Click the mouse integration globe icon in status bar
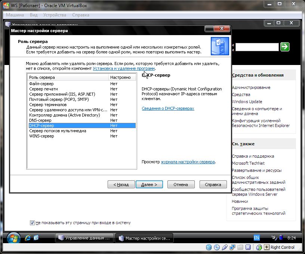 click(x=259, y=247)
